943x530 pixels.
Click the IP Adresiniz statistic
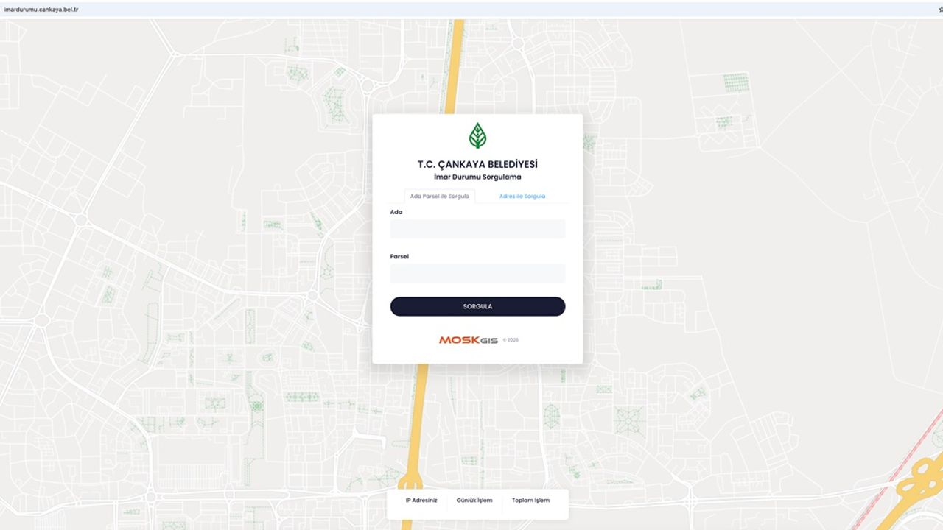[x=421, y=501]
